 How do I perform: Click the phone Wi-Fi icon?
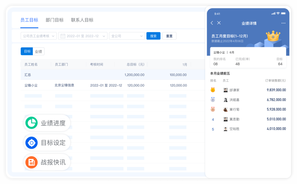[x=278, y=13]
